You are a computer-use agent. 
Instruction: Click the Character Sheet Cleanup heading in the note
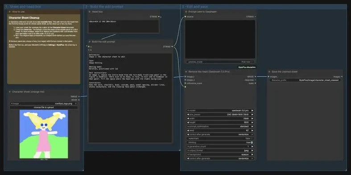pos(24,18)
